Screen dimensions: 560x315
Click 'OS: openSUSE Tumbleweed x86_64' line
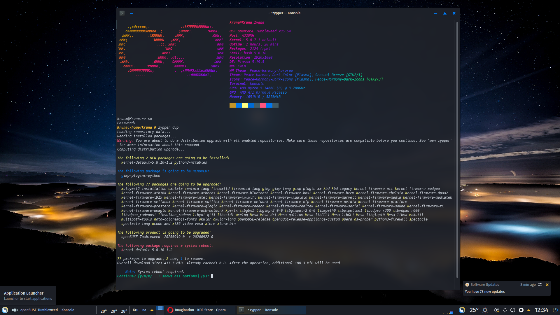pyautogui.click(x=260, y=31)
